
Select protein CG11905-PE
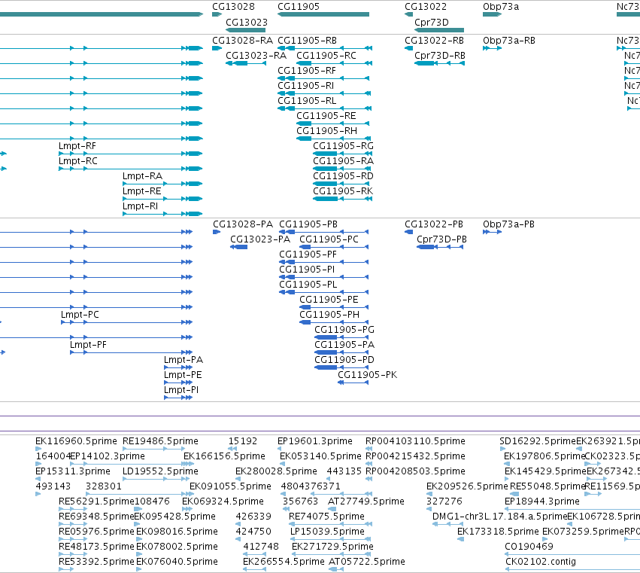[329, 300]
